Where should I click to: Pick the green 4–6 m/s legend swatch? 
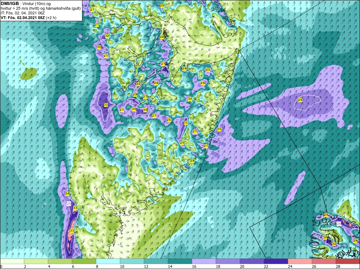60,261
